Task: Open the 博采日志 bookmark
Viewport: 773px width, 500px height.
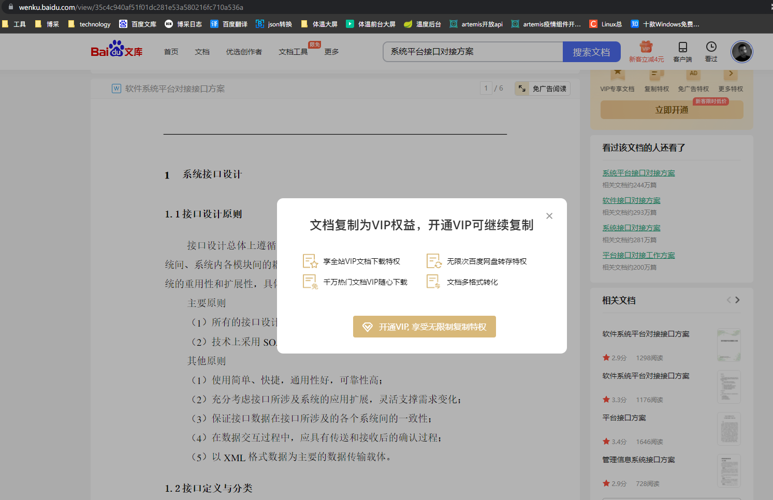Action: tap(183, 24)
